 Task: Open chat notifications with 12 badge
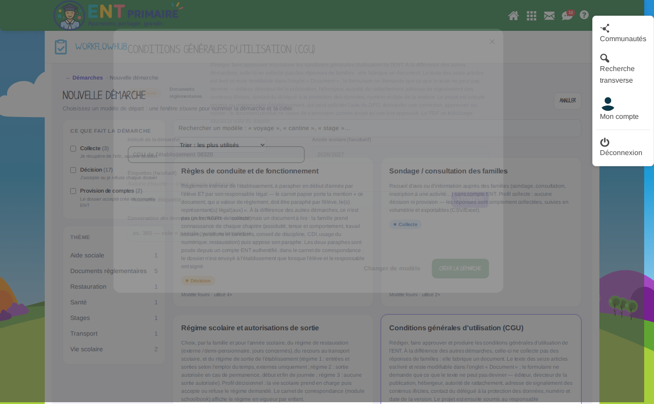click(567, 15)
